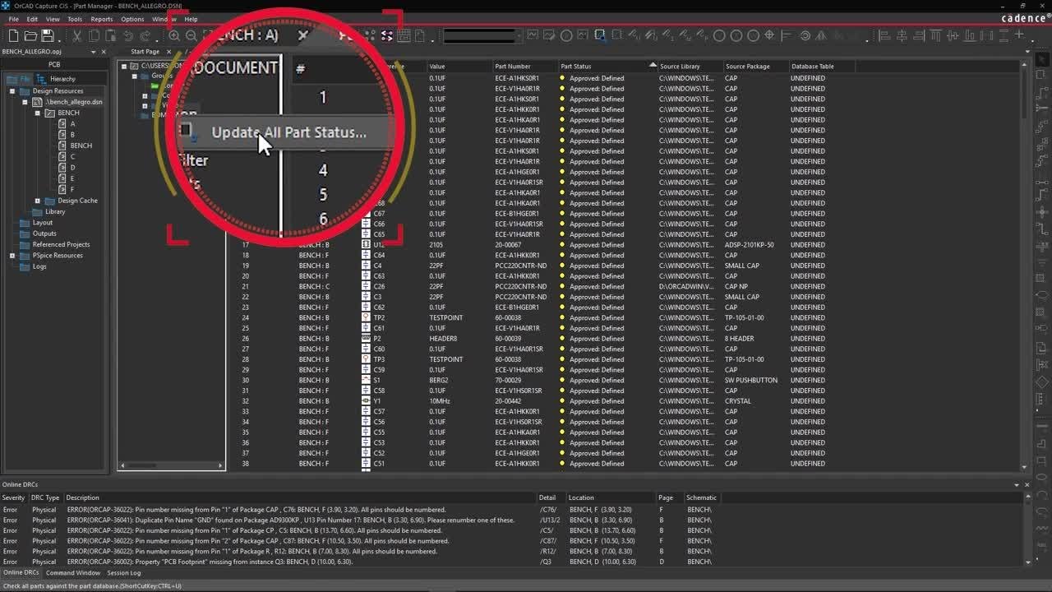Open the View menu
The width and height of the screenshot is (1052, 592).
(x=53, y=19)
